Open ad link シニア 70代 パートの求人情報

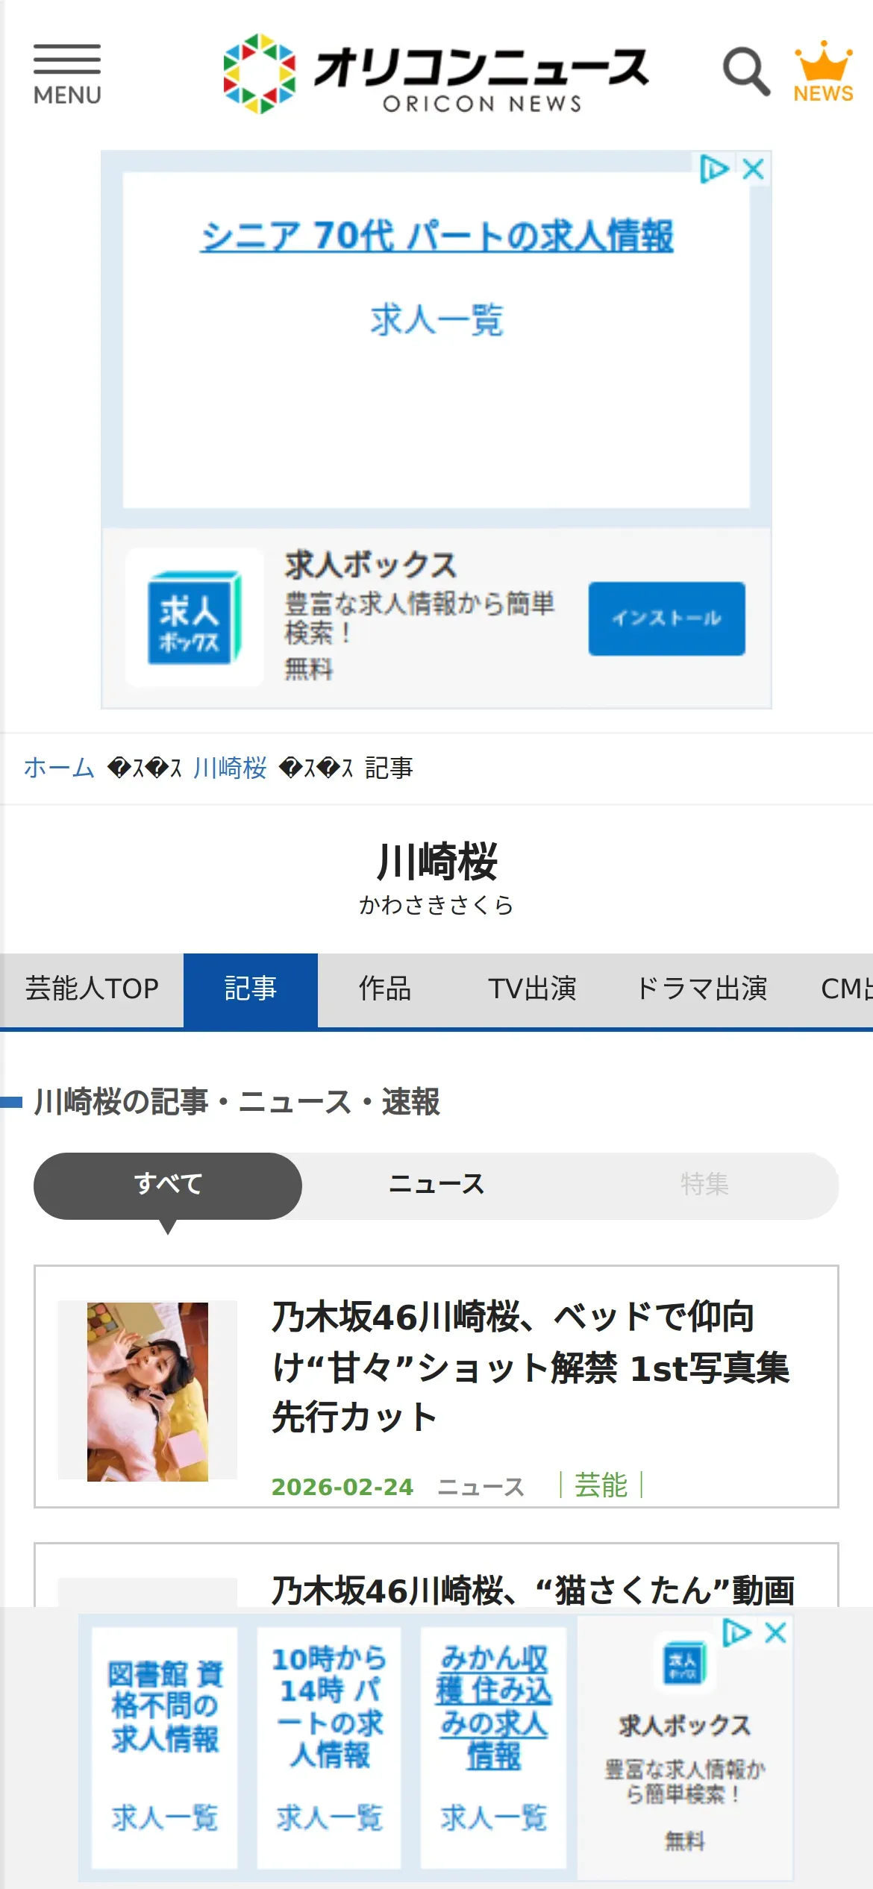point(436,236)
